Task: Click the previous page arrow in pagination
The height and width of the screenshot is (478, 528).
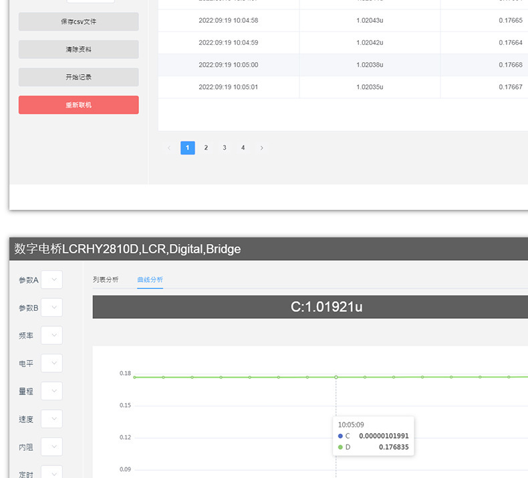Action: click(x=169, y=148)
